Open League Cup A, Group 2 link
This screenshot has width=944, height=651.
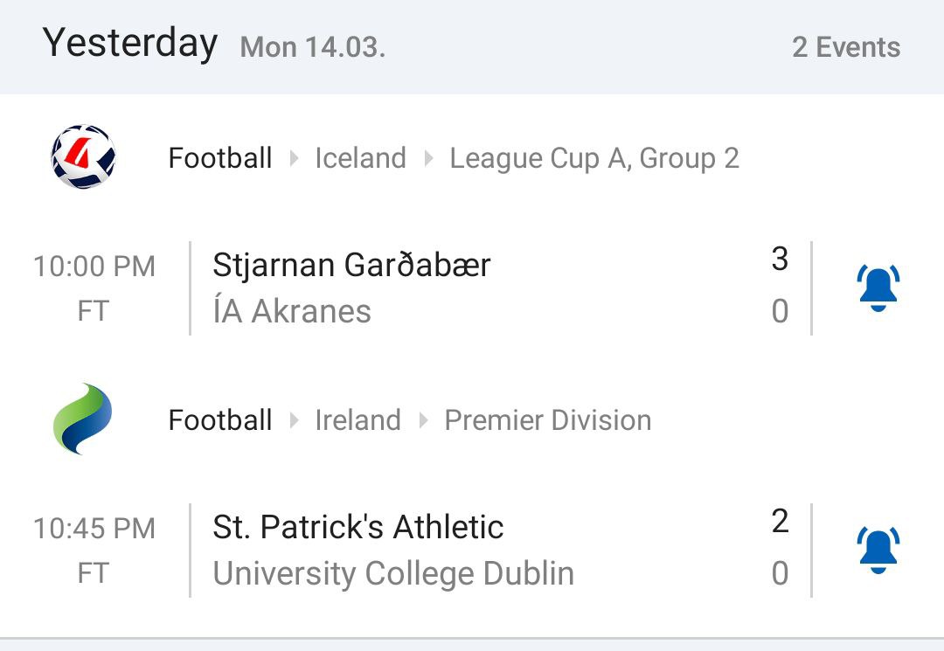coord(594,159)
